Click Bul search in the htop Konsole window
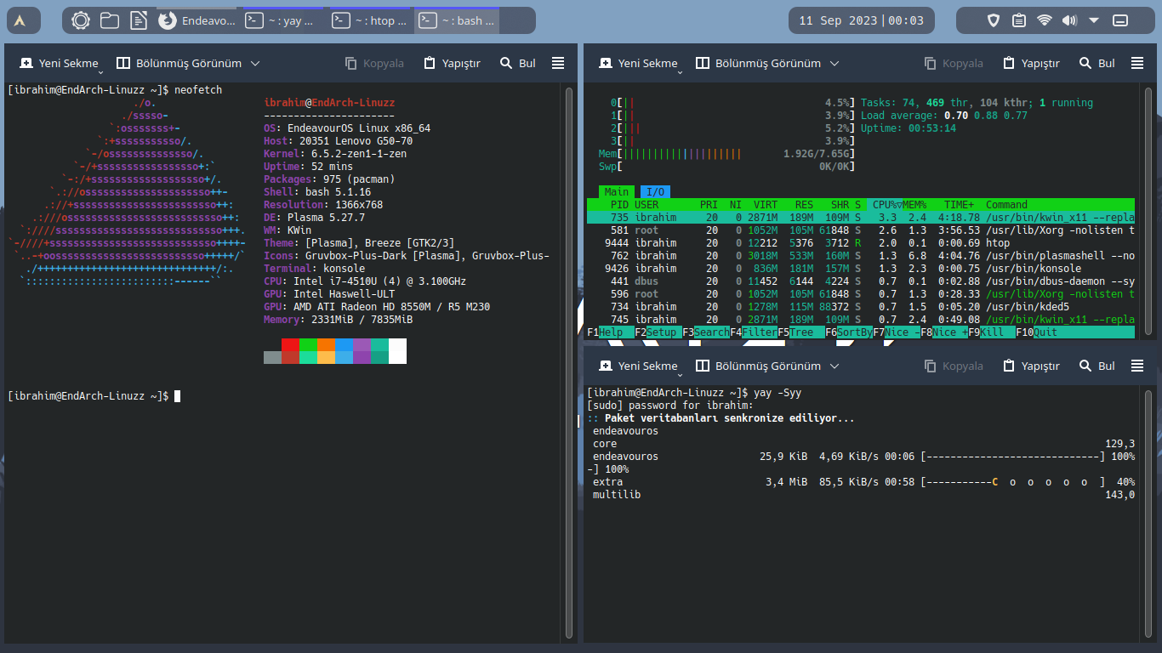 click(1097, 63)
